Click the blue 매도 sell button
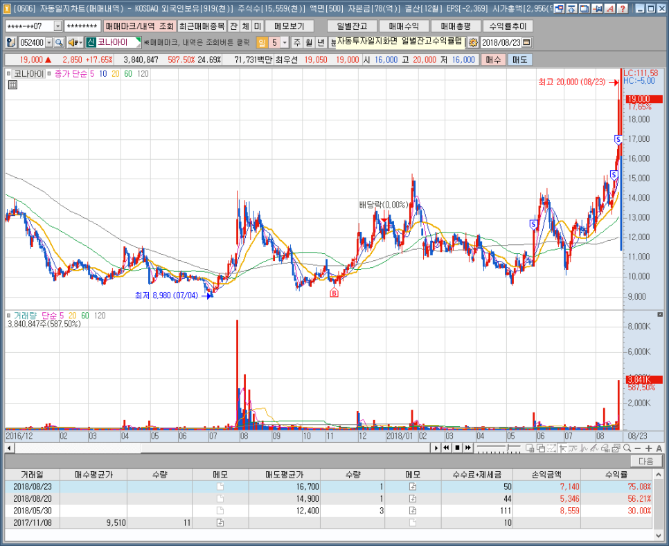This screenshot has height=546, width=669. tap(519, 60)
